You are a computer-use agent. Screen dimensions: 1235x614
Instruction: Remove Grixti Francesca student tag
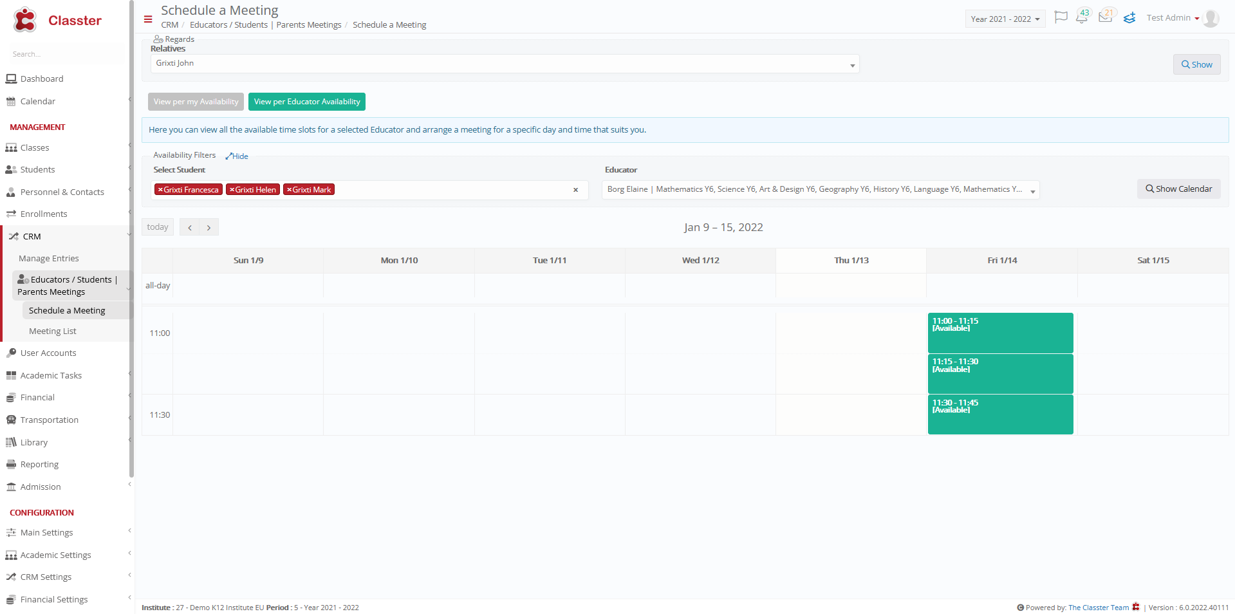[160, 190]
